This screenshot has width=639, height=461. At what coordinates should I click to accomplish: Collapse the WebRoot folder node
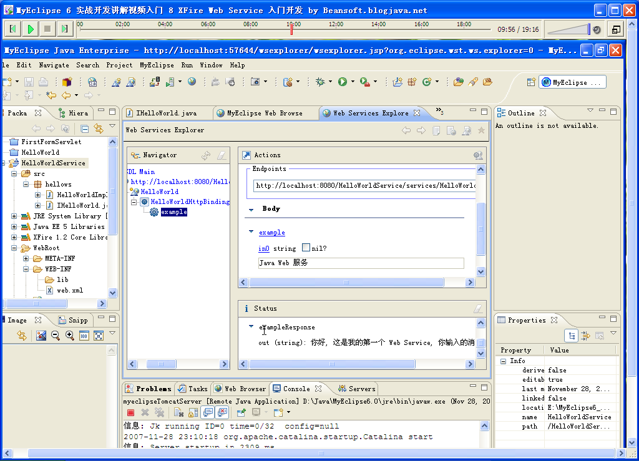click(x=14, y=248)
